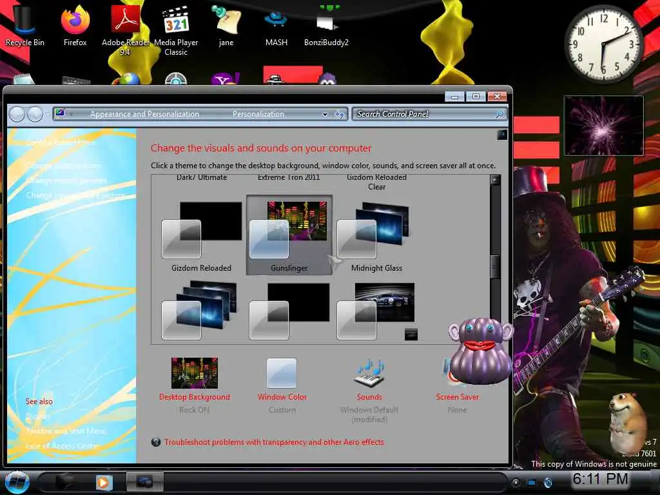Click the Screen Saver link
The height and width of the screenshot is (495, 660).
(457, 397)
